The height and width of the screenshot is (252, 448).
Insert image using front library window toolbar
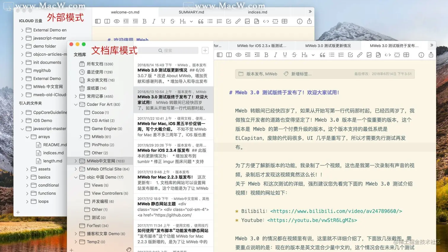[369, 55]
